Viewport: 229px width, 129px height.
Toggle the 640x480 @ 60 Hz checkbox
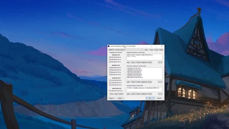pyautogui.click(x=110, y=57)
